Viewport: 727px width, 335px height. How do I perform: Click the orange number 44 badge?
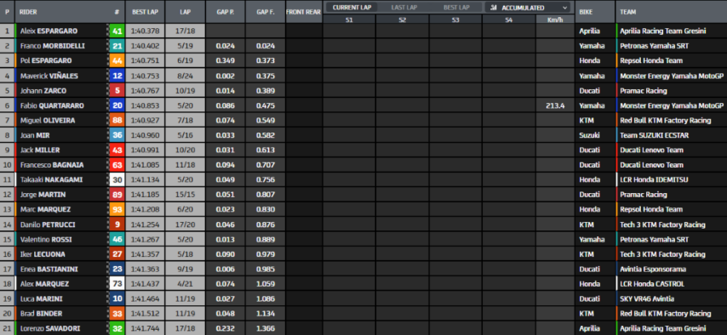tap(117, 60)
